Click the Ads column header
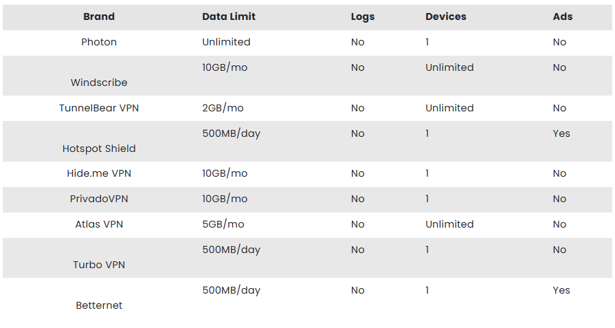The height and width of the screenshot is (328, 615). [x=563, y=17]
